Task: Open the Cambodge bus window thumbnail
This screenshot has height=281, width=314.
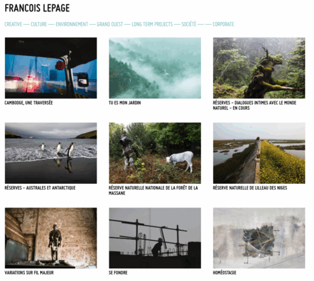Action: pyautogui.click(x=51, y=68)
